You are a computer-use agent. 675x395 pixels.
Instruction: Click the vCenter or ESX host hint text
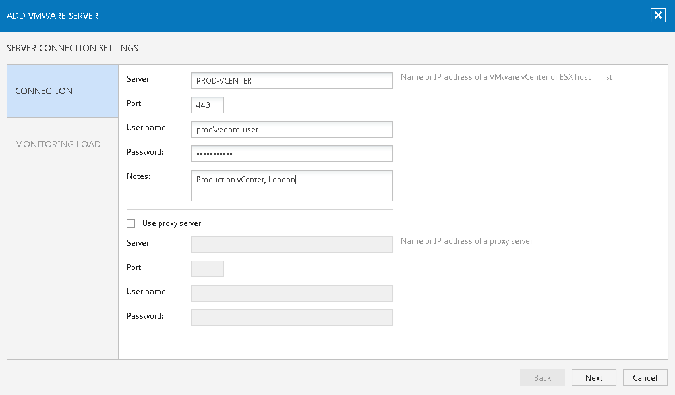point(496,77)
